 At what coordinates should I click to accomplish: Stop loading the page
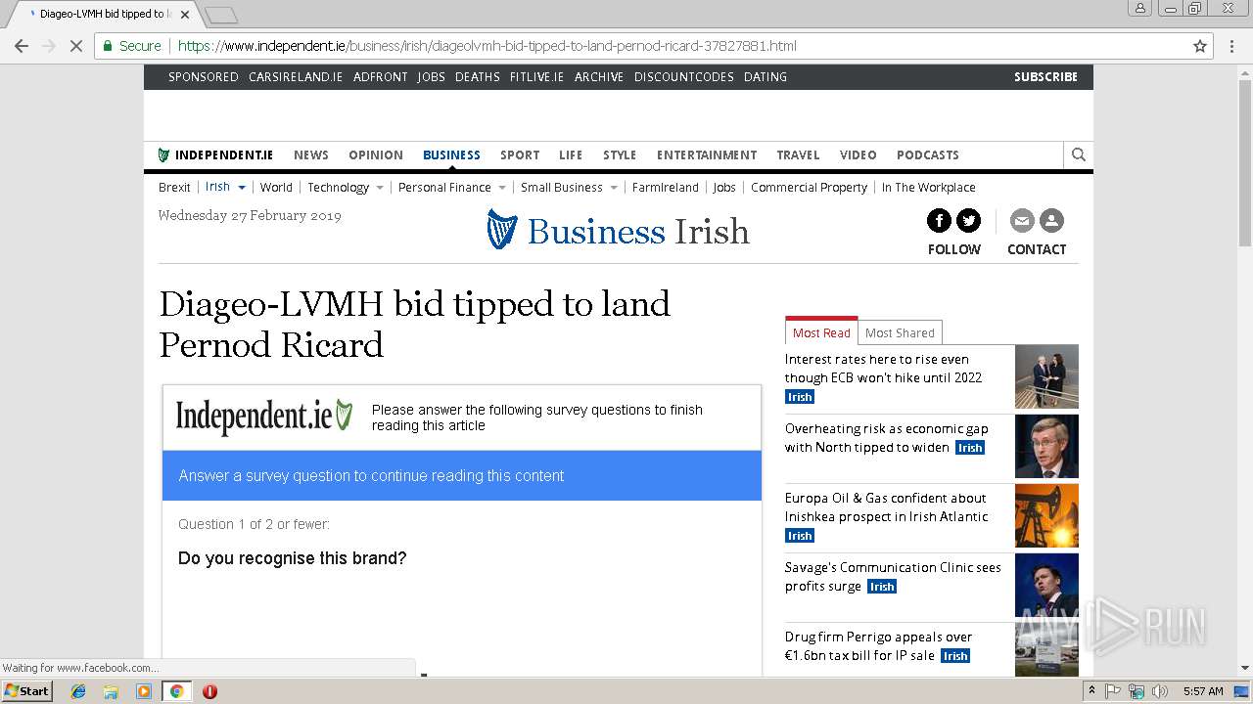75,46
